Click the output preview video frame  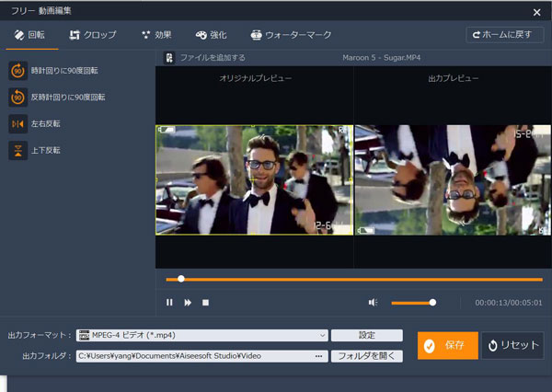(x=453, y=180)
